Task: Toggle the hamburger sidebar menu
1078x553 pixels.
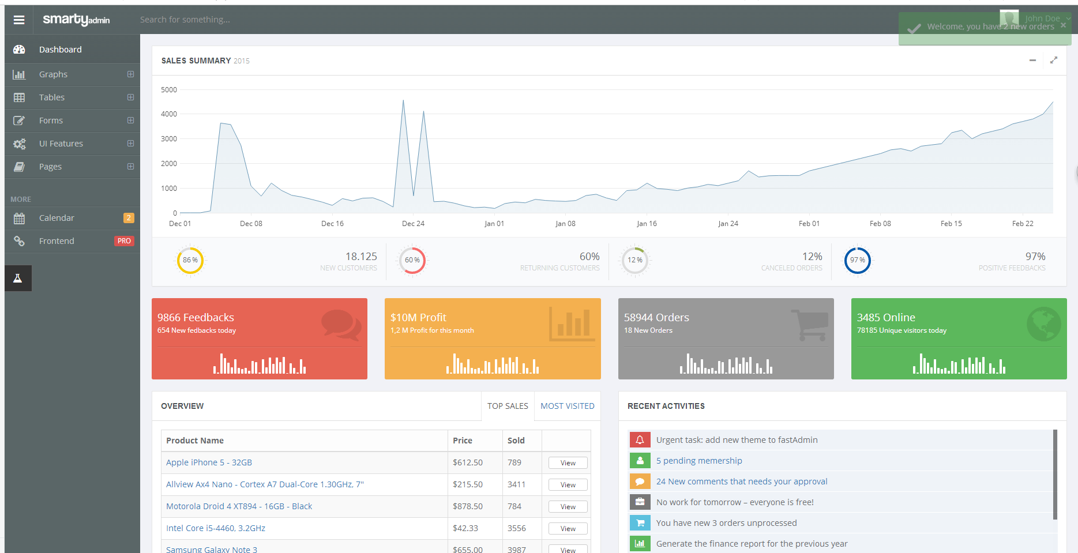Action: point(19,20)
